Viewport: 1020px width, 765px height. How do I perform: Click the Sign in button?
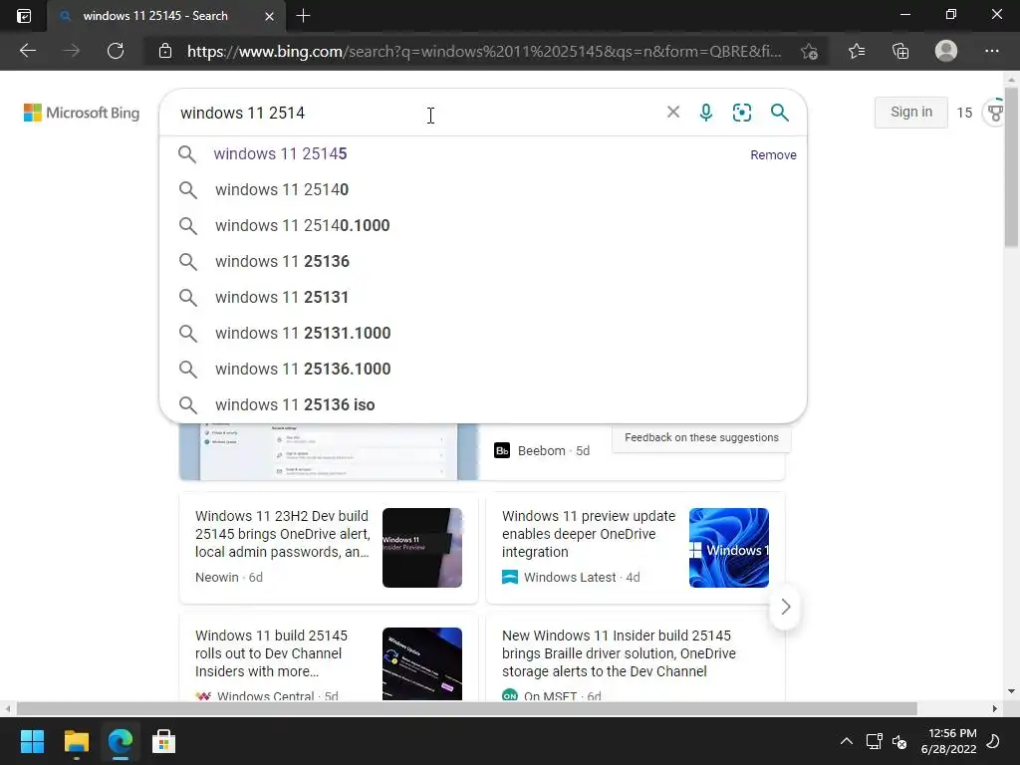coord(910,112)
